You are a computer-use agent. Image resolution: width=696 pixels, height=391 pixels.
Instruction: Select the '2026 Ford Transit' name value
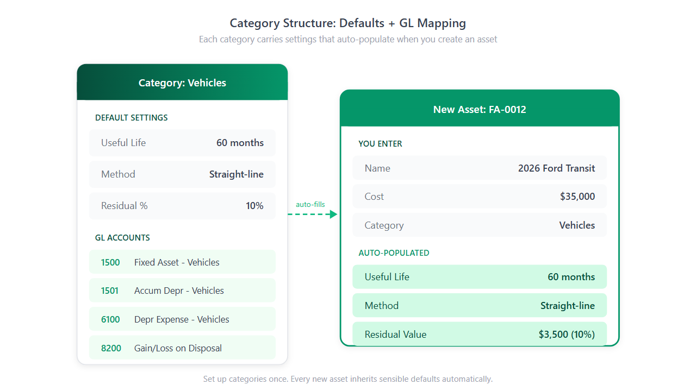557,168
